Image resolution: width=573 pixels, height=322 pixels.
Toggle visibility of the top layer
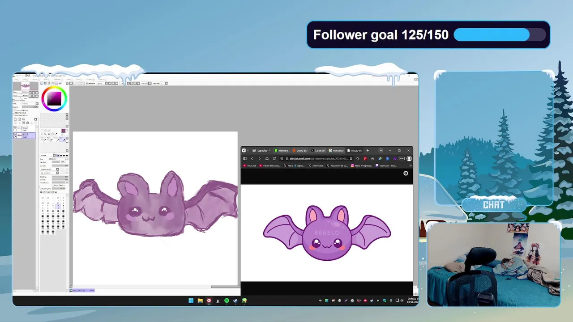pos(15,127)
